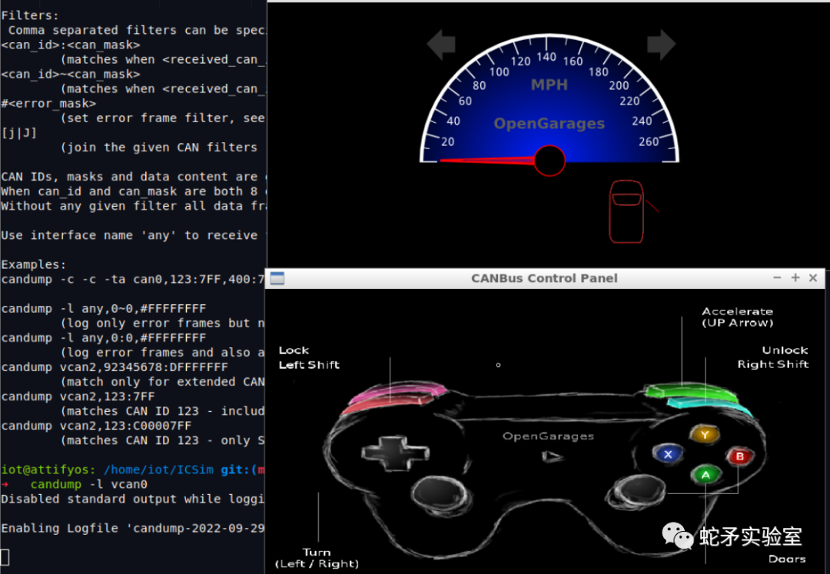Click the green A button on controller

705,475
